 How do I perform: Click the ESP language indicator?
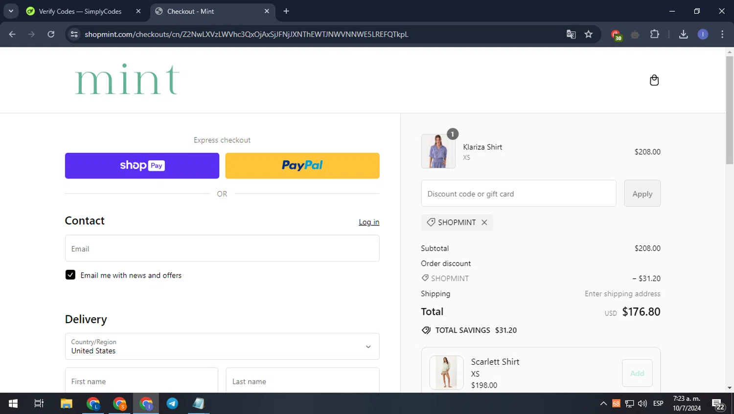(x=658, y=403)
